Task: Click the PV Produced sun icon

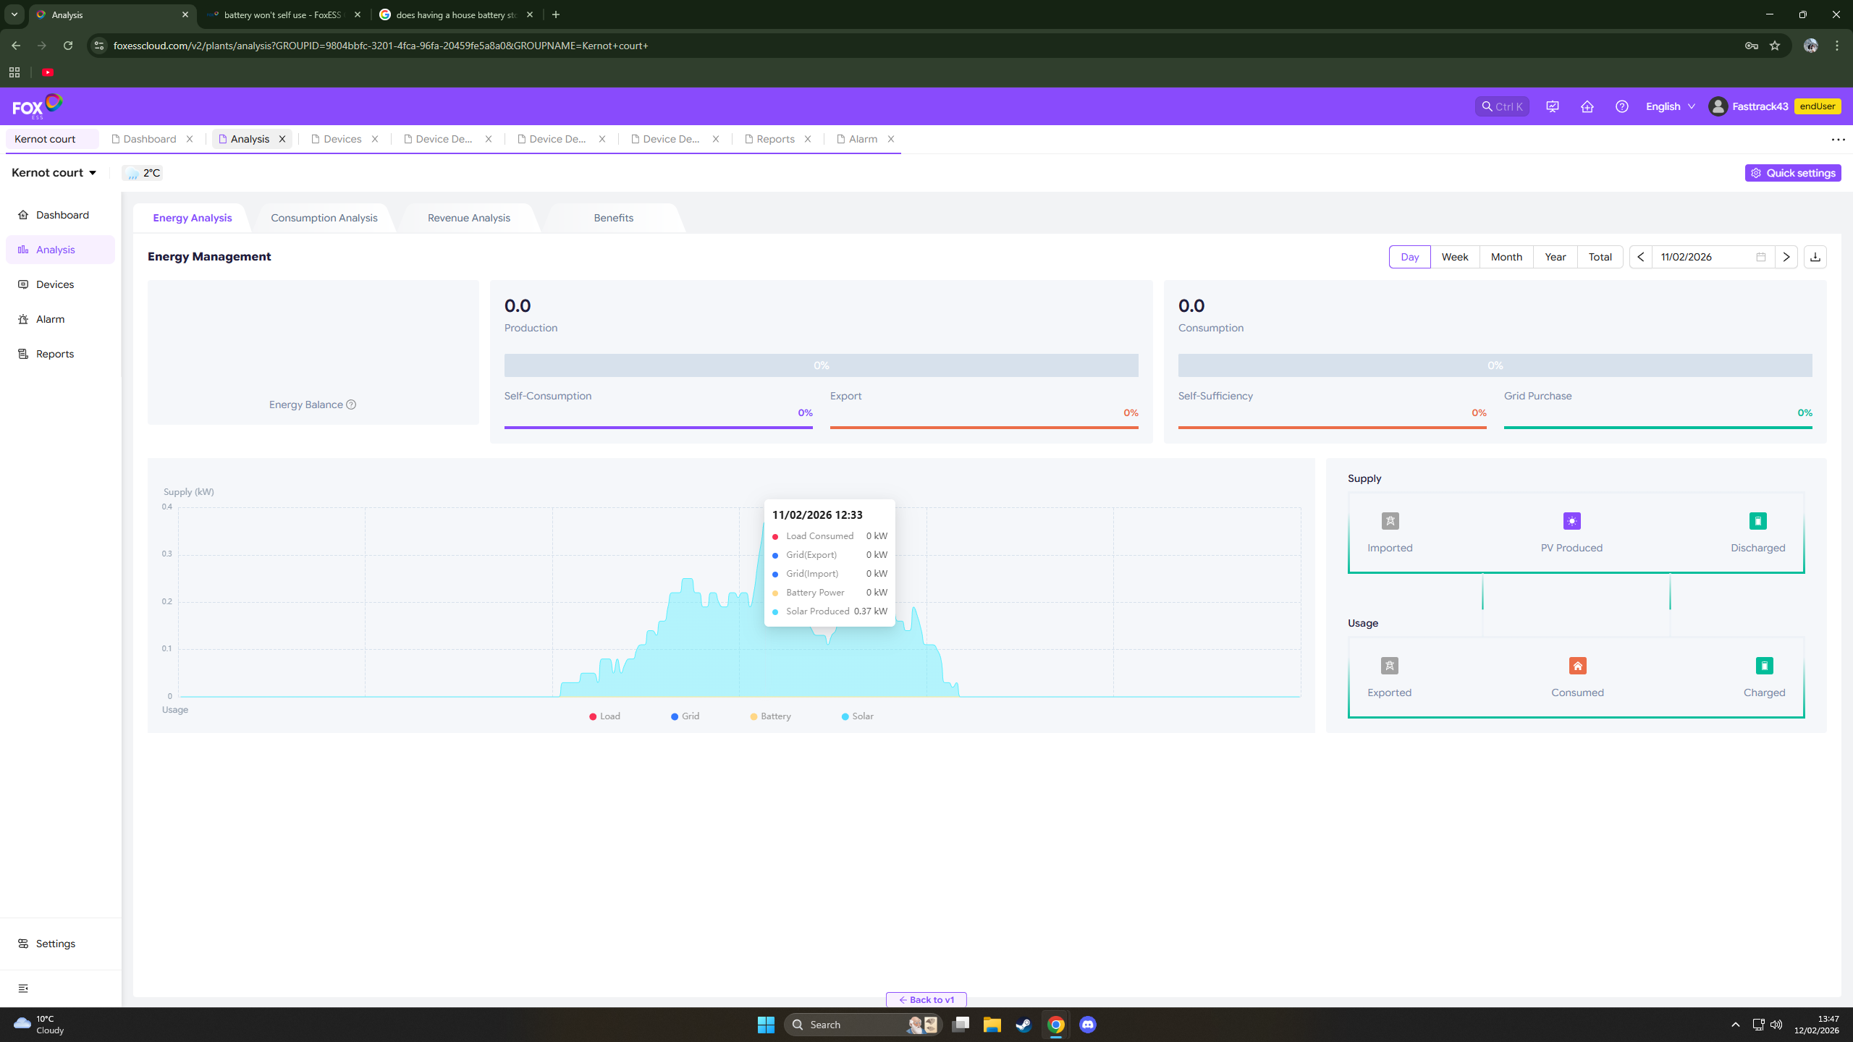Action: [x=1571, y=521]
